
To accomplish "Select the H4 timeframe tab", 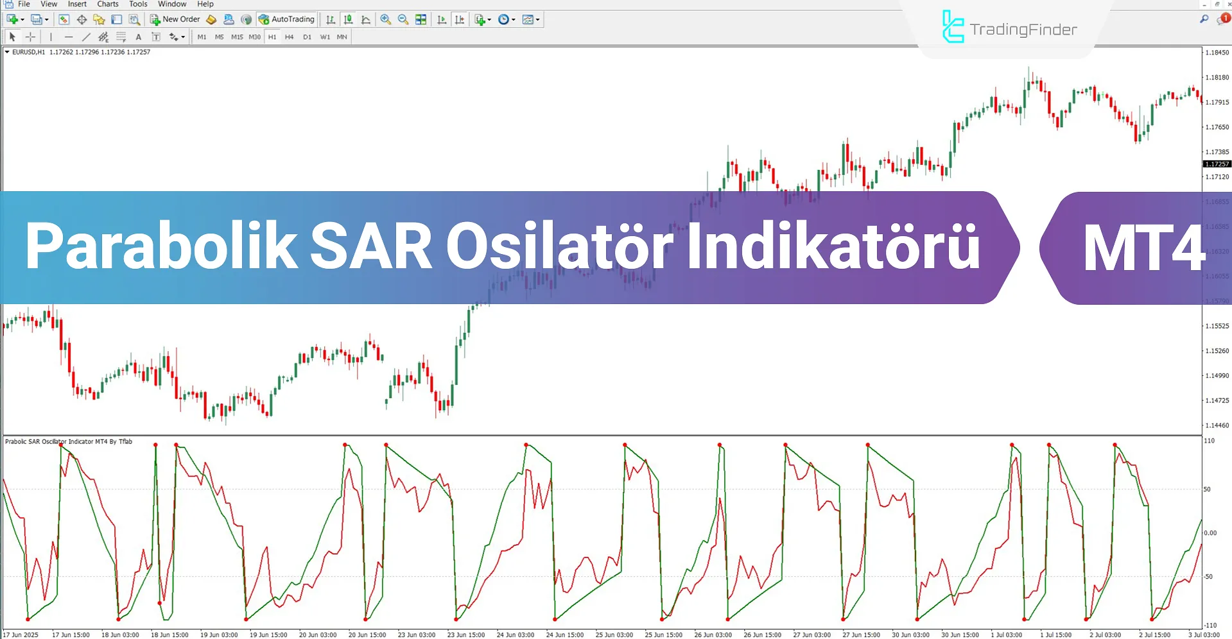I will pyautogui.click(x=289, y=37).
